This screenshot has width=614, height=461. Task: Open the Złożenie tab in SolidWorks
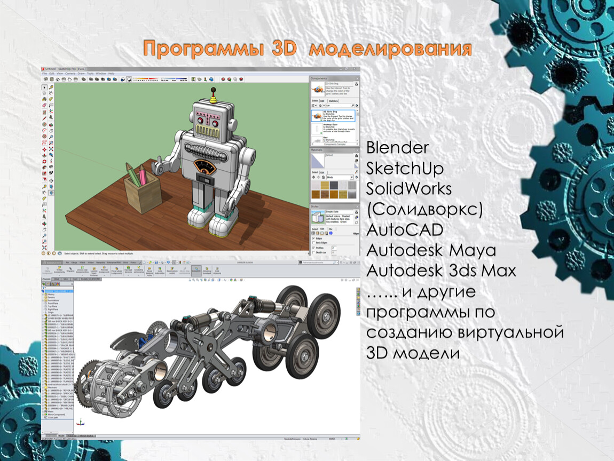click(x=46, y=279)
